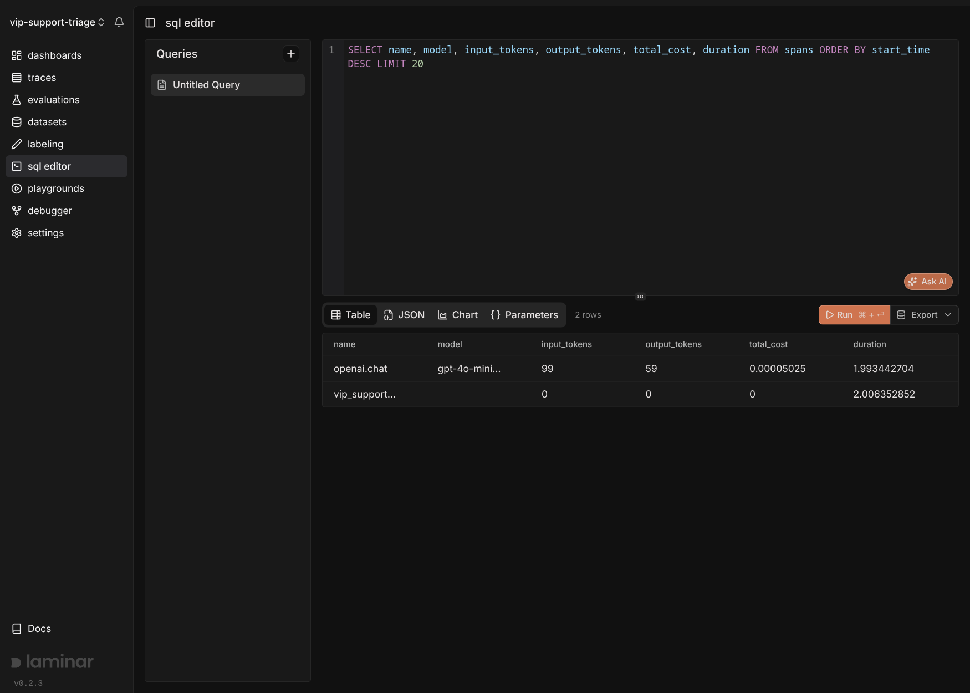Open project settings
Viewport: 970px width, 693px height.
[x=67, y=233]
